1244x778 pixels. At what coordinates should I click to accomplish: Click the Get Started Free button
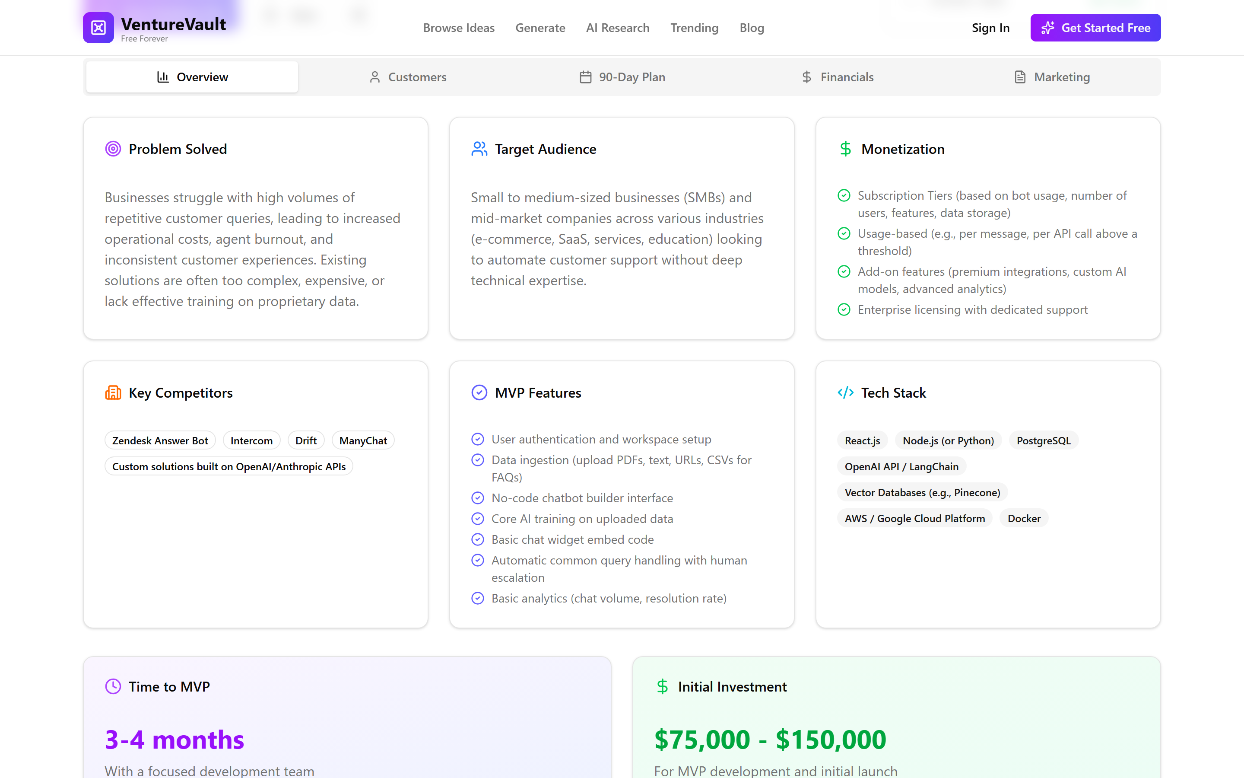tap(1095, 27)
